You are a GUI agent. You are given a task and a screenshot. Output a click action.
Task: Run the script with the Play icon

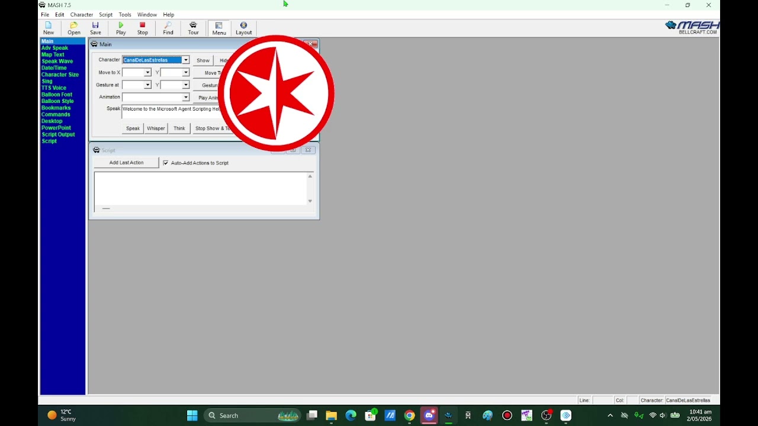(121, 28)
